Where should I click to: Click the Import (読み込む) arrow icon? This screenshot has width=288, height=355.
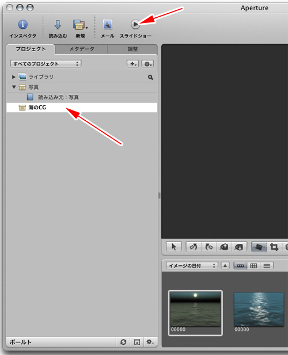coord(58,24)
